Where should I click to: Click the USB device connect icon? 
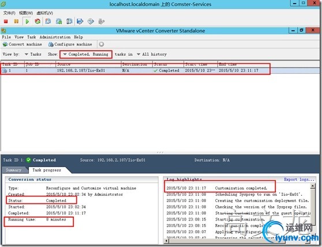tap(102, 21)
